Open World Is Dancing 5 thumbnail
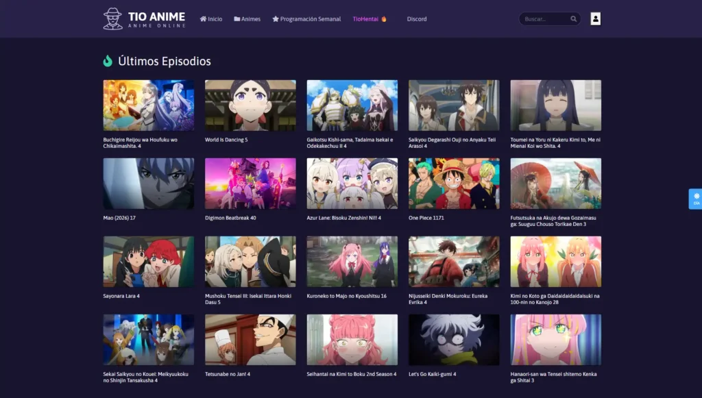This screenshot has height=398, width=702. pos(250,105)
